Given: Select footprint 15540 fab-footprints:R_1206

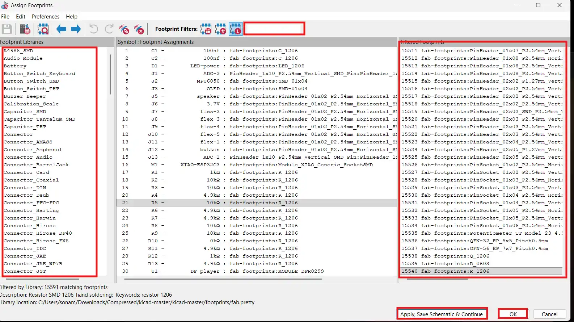Looking at the screenshot, I should point(482,271).
